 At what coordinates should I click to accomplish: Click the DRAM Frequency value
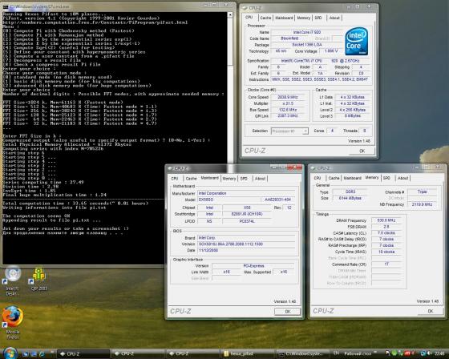(x=386, y=220)
